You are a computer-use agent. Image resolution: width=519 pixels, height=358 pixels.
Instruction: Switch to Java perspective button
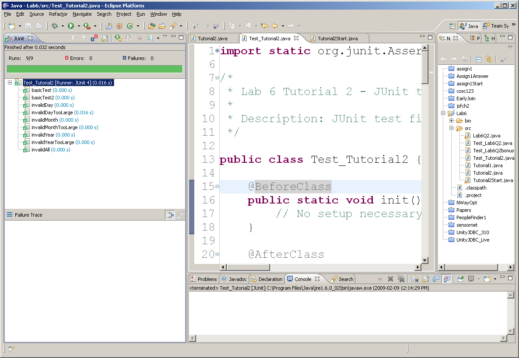click(x=469, y=26)
